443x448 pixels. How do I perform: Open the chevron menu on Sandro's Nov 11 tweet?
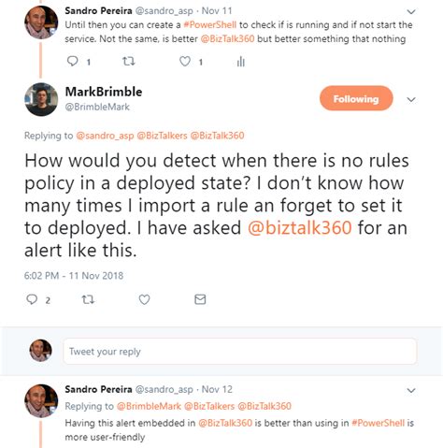[x=411, y=12]
